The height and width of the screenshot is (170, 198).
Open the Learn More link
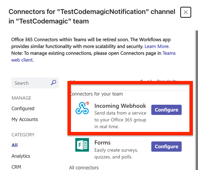pos(157,46)
